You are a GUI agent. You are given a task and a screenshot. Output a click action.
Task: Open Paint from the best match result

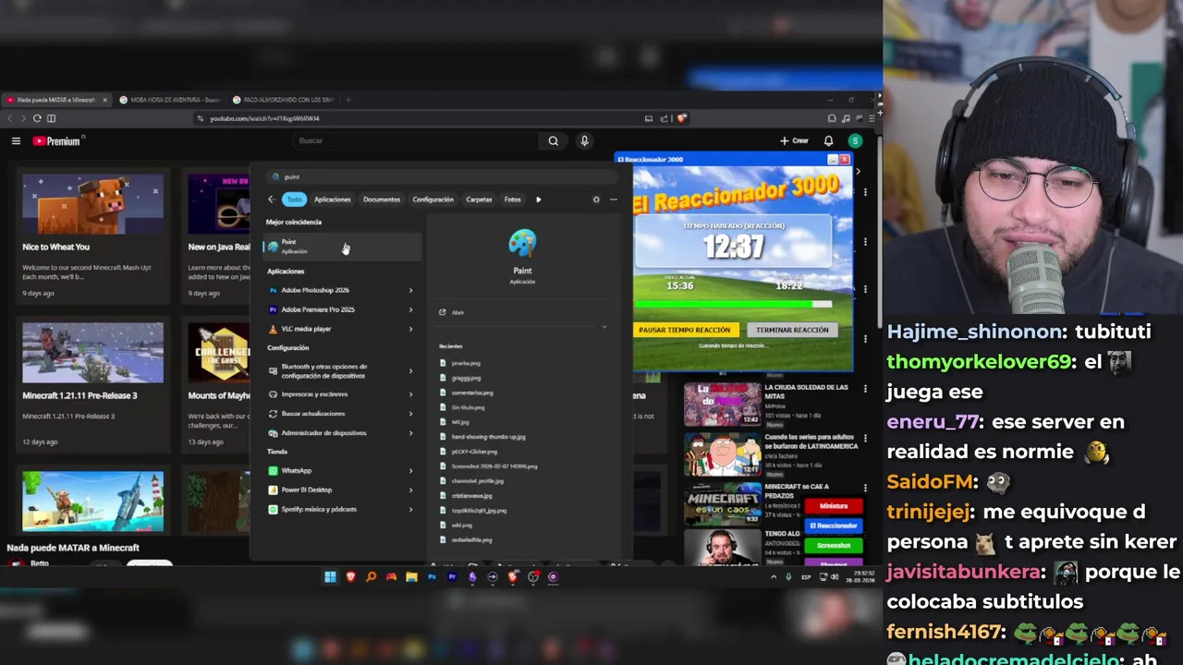click(x=342, y=247)
